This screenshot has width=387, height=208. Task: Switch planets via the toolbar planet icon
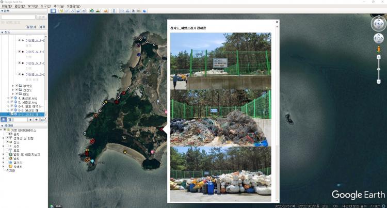click(106, 11)
